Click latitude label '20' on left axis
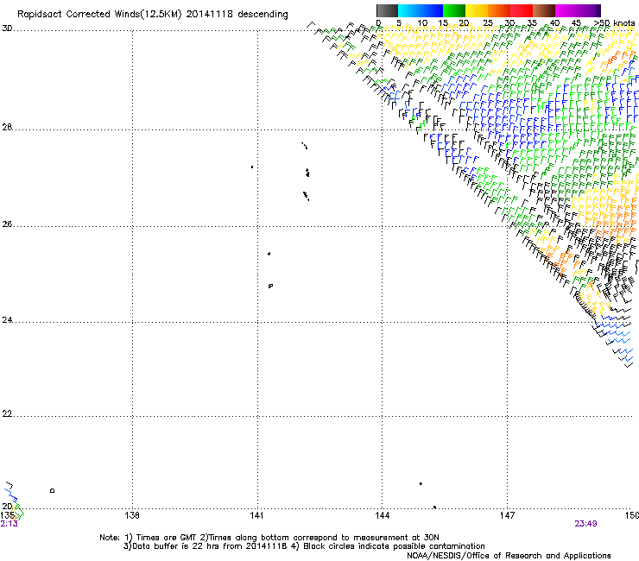This screenshot has width=639, height=561. pos(7,506)
